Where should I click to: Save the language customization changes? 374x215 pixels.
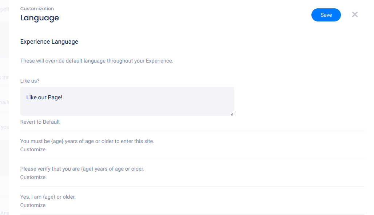coord(326,15)
